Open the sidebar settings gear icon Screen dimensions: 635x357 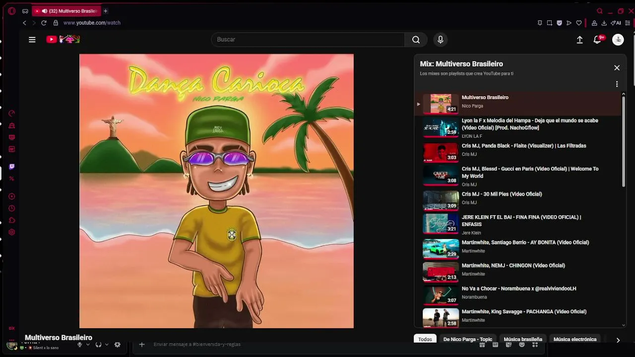coord(12,232)
